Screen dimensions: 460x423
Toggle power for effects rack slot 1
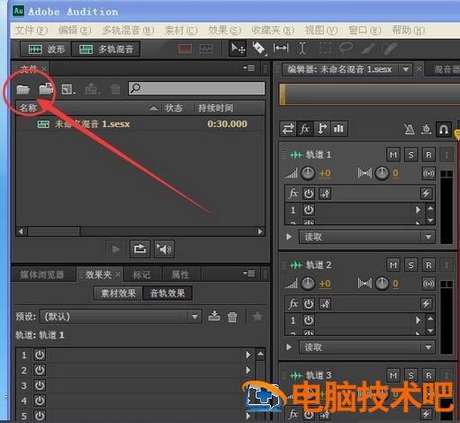pos(40,355)
